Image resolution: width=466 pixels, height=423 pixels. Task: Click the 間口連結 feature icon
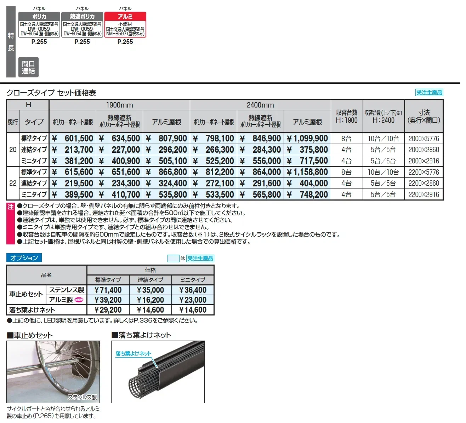28,67
